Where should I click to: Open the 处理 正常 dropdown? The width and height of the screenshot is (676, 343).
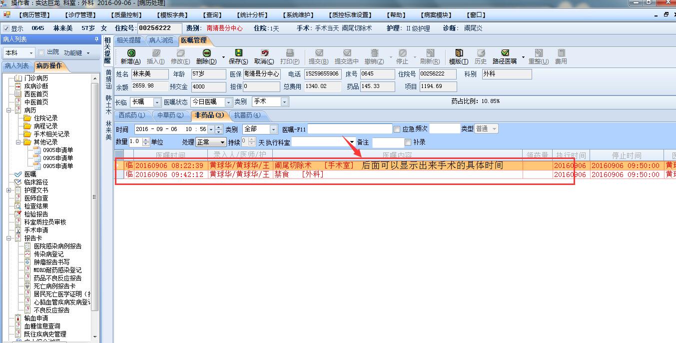tap(222, 142)
